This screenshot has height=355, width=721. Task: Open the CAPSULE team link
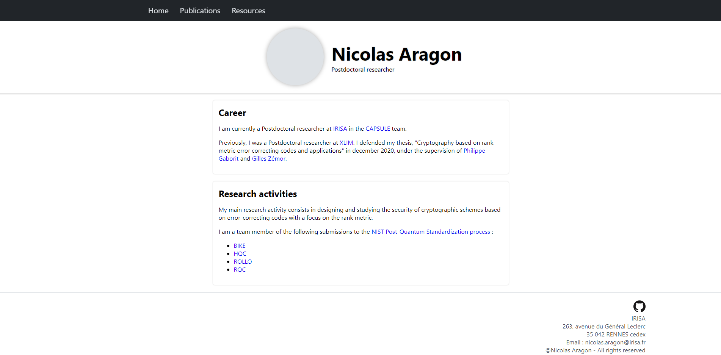point(378,129)
